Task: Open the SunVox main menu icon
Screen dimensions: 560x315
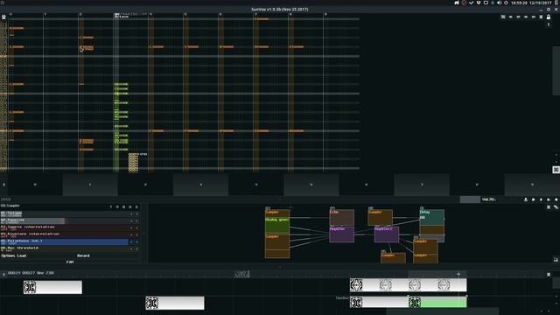Action: 3,17
